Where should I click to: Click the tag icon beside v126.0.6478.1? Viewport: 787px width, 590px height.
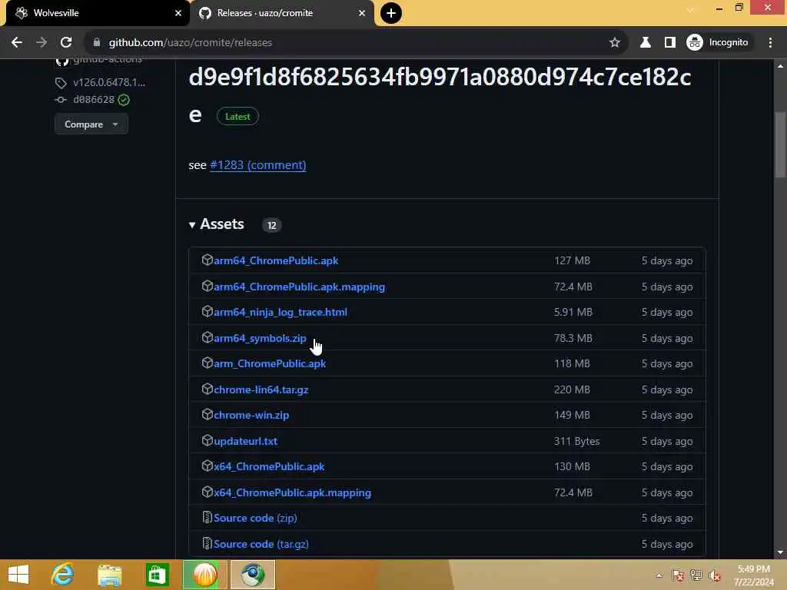point(61,83)
